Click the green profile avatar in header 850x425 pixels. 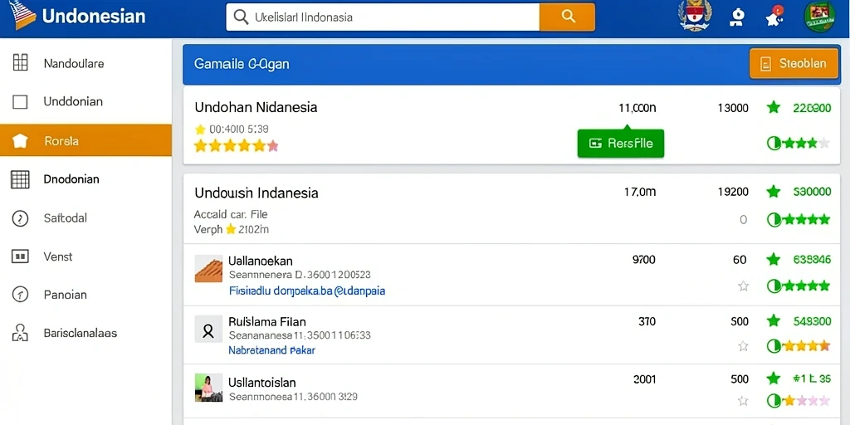coord(819,17)
